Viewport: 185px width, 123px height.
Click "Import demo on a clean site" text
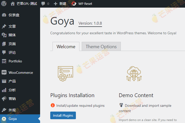[x=138, y=120]
